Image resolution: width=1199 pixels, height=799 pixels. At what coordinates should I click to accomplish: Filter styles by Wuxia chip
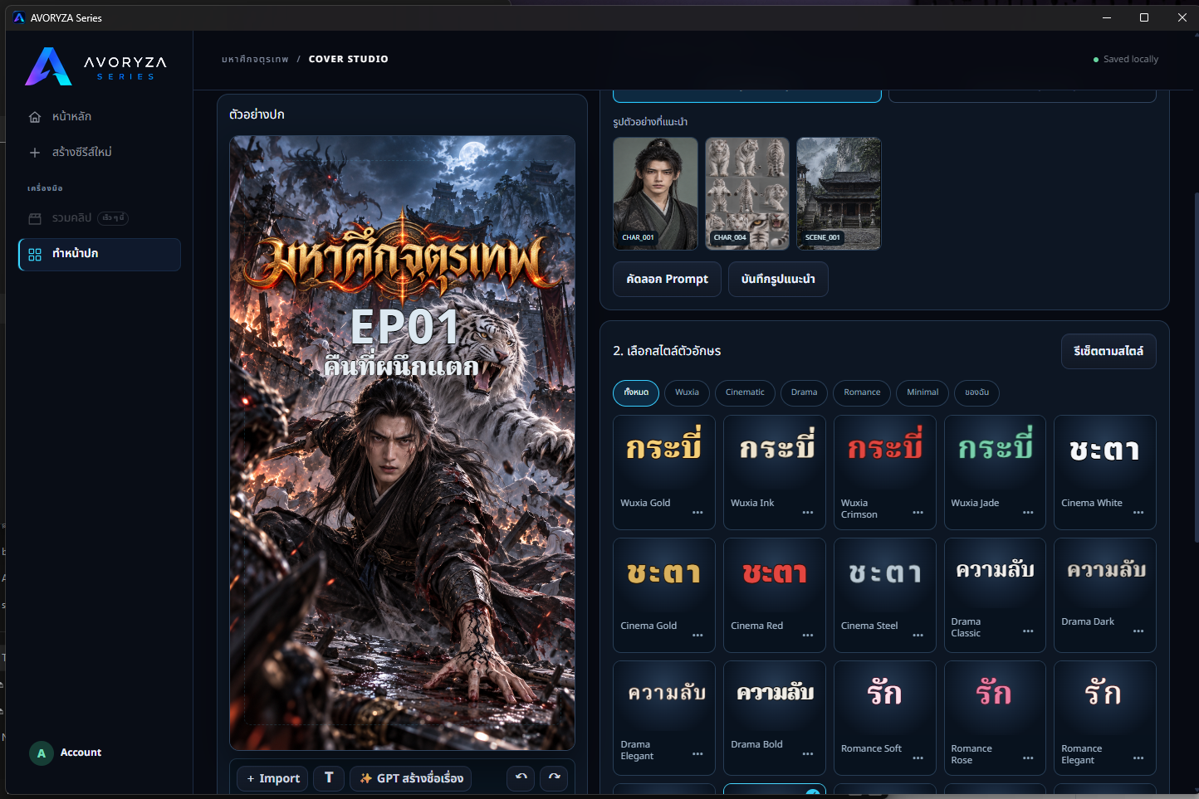(x=687, y=392)
